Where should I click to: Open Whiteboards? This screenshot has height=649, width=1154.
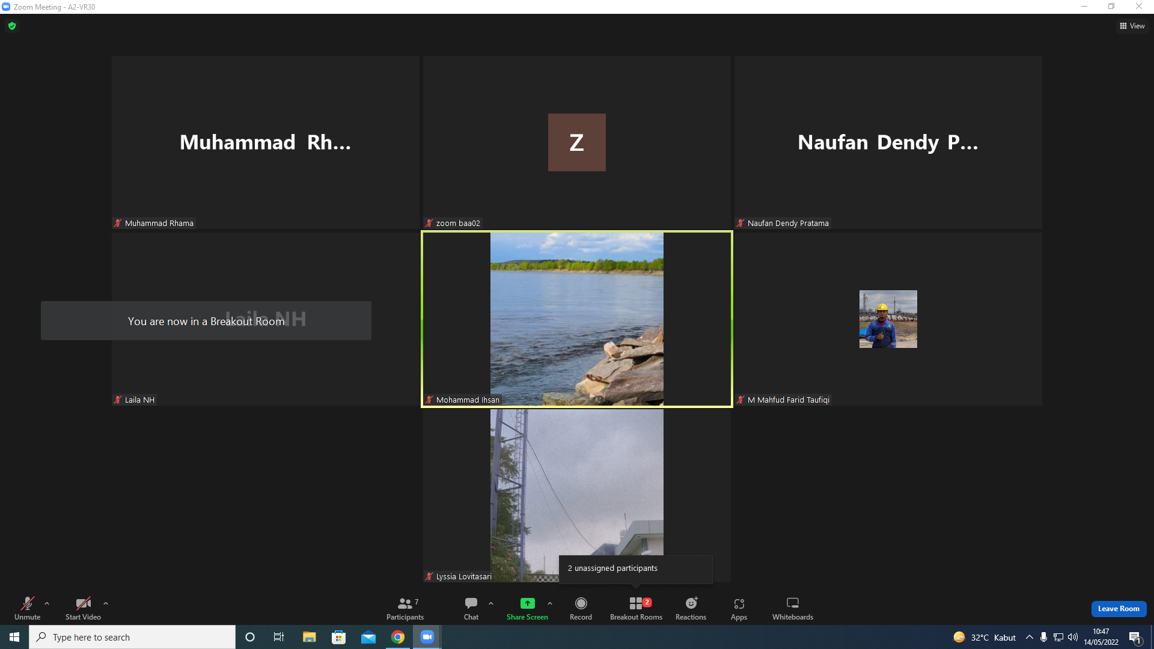pyautogui.click(x=793, y=608)
